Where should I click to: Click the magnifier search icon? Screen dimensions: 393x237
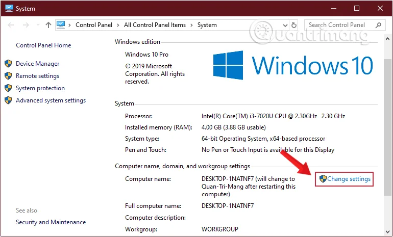click(379, 25)
